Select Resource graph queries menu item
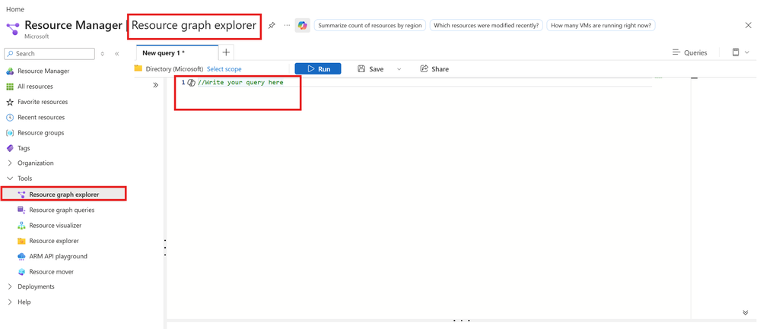 63,210
